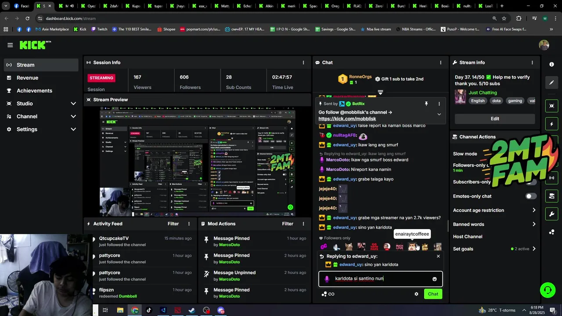Open the Shopee bookmark

pyautogui.click(x=166, y=29)
